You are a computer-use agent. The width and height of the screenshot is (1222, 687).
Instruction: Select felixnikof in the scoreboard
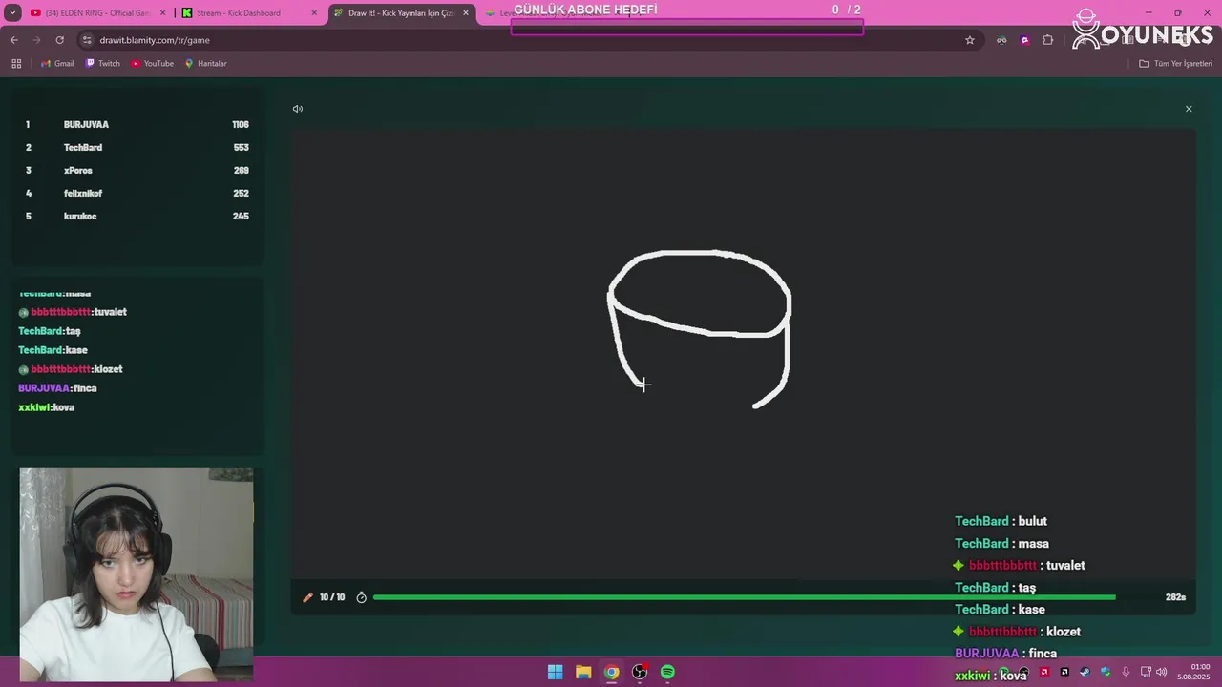click(x=83, y=194)
